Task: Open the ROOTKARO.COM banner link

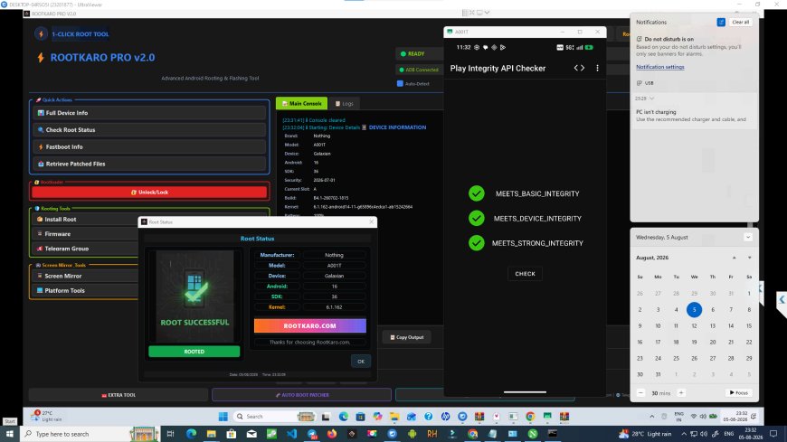Action: click(309, 325)
